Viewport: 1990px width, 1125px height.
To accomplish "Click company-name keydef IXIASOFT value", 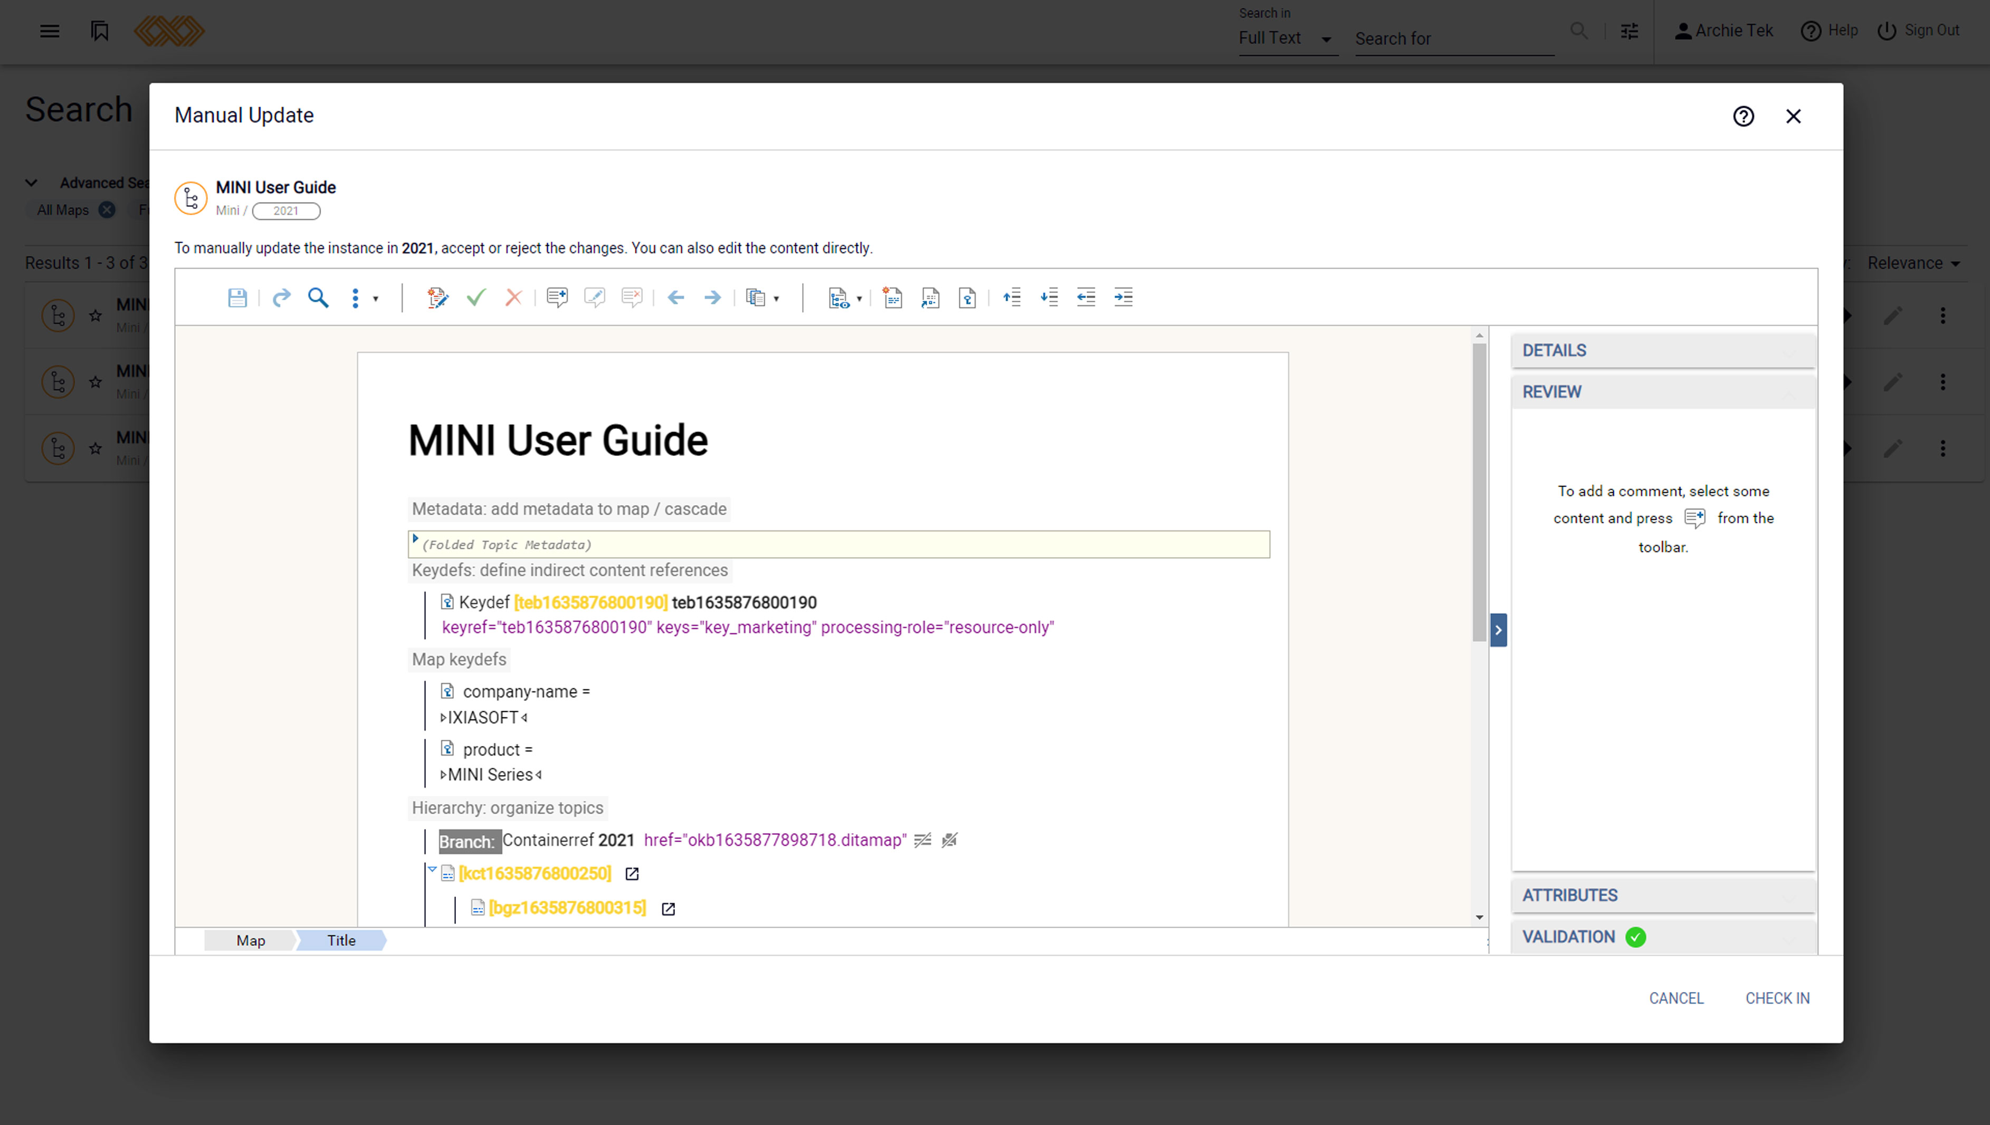I will coord(483,718).
